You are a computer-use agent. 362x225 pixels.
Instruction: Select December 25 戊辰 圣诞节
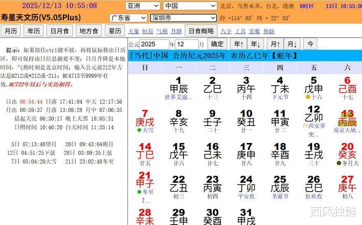[x=280, y=187]
